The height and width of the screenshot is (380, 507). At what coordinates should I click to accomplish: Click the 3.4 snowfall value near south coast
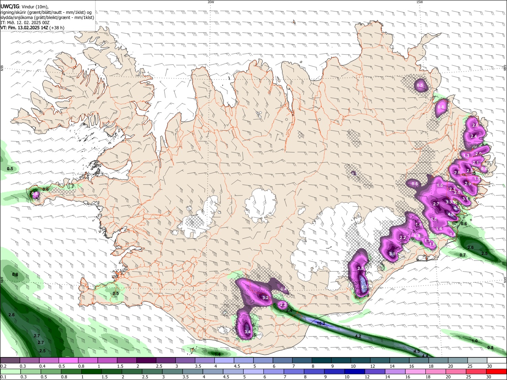pyautogui.click(x=248, y=332)
